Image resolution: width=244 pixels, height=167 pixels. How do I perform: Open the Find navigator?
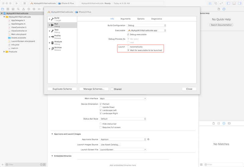point(18,9)
